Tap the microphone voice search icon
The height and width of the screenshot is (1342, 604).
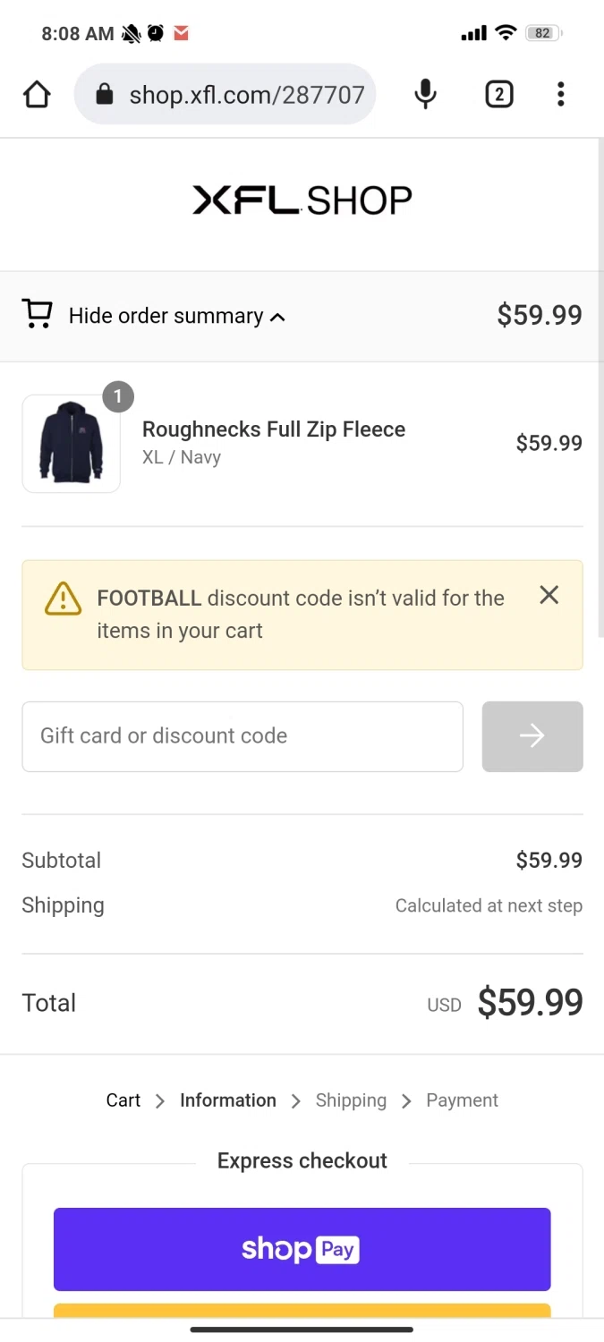pos(426,94)
